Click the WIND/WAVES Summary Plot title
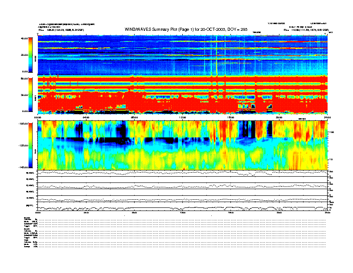Image resolution: width=353 pixels, height=273 pixels. pos(186,29)
